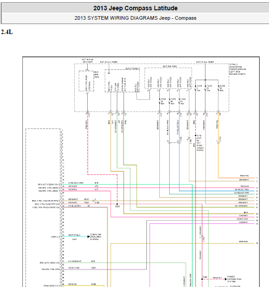Click '2013 SYSTEM WIRING DIAGRAMS Jeep - Compass' subtitle

click(x=136, y=18)
